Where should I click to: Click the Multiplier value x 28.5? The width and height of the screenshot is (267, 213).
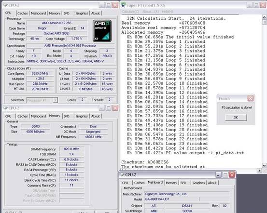coord(40,79)
